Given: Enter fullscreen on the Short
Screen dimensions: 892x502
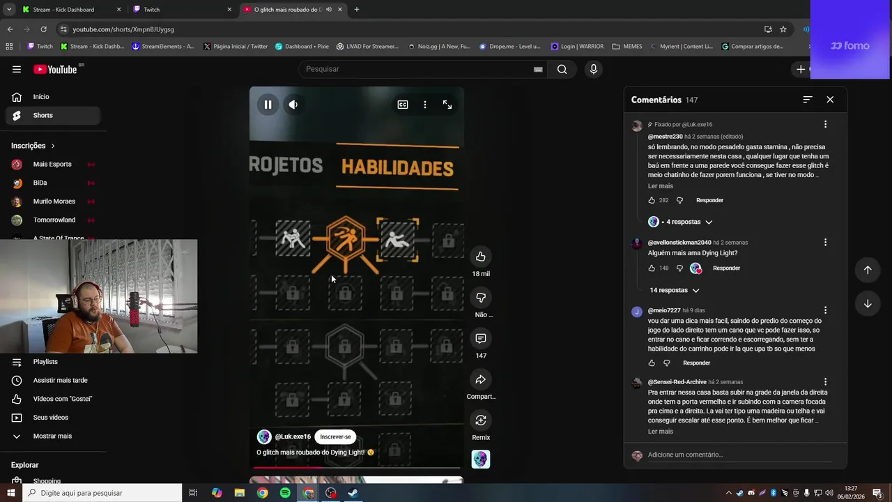Looking at the screenshot, I should [447, 105].
